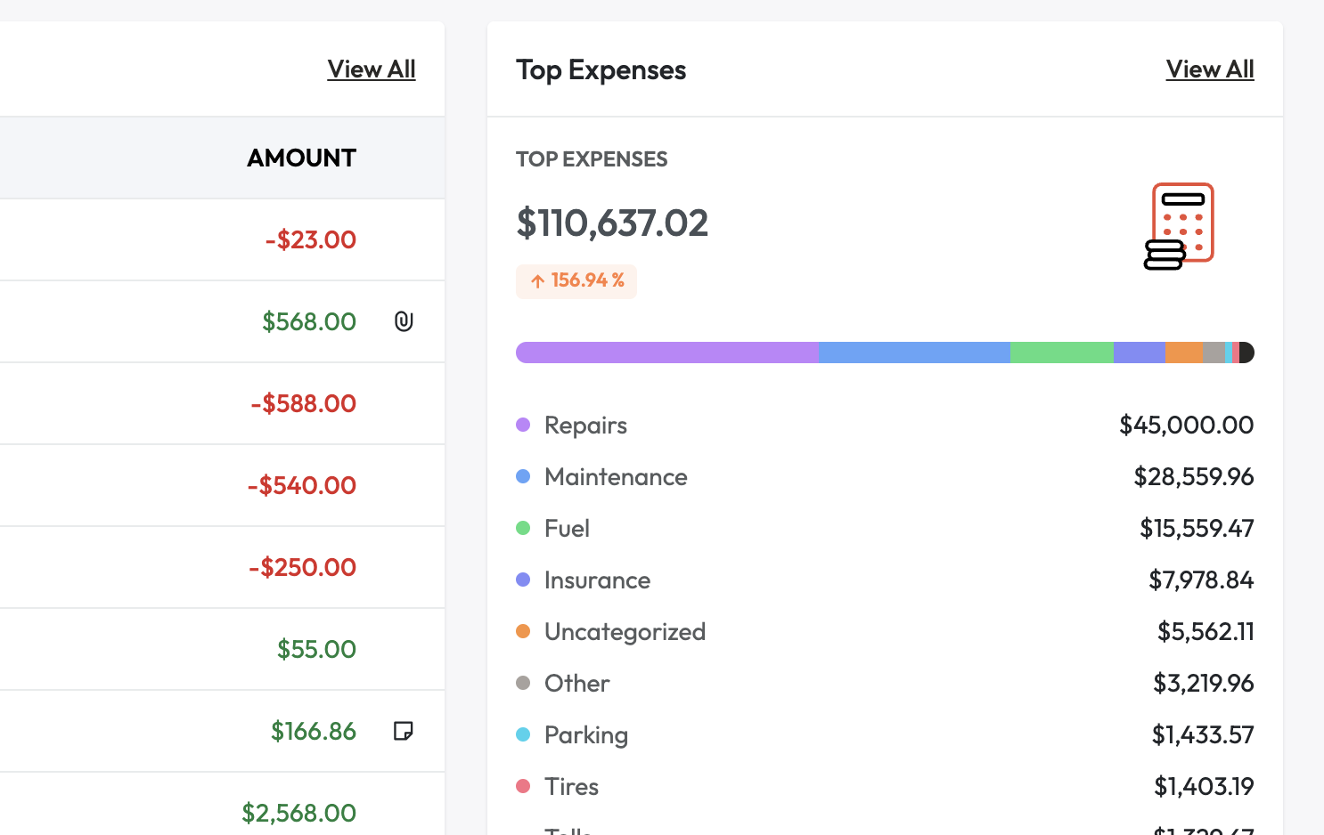Click the paperclip attachment icon beside $568.00
Viewport: 1324px width, 835px height.
(405, 321)
